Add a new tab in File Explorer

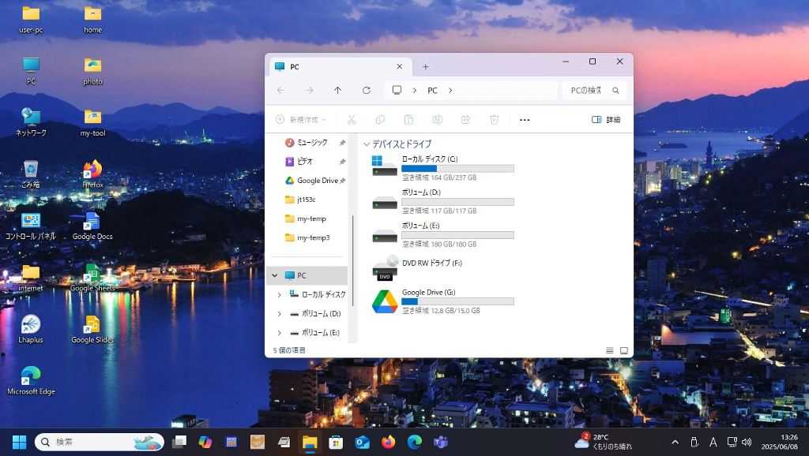[425, 67]
